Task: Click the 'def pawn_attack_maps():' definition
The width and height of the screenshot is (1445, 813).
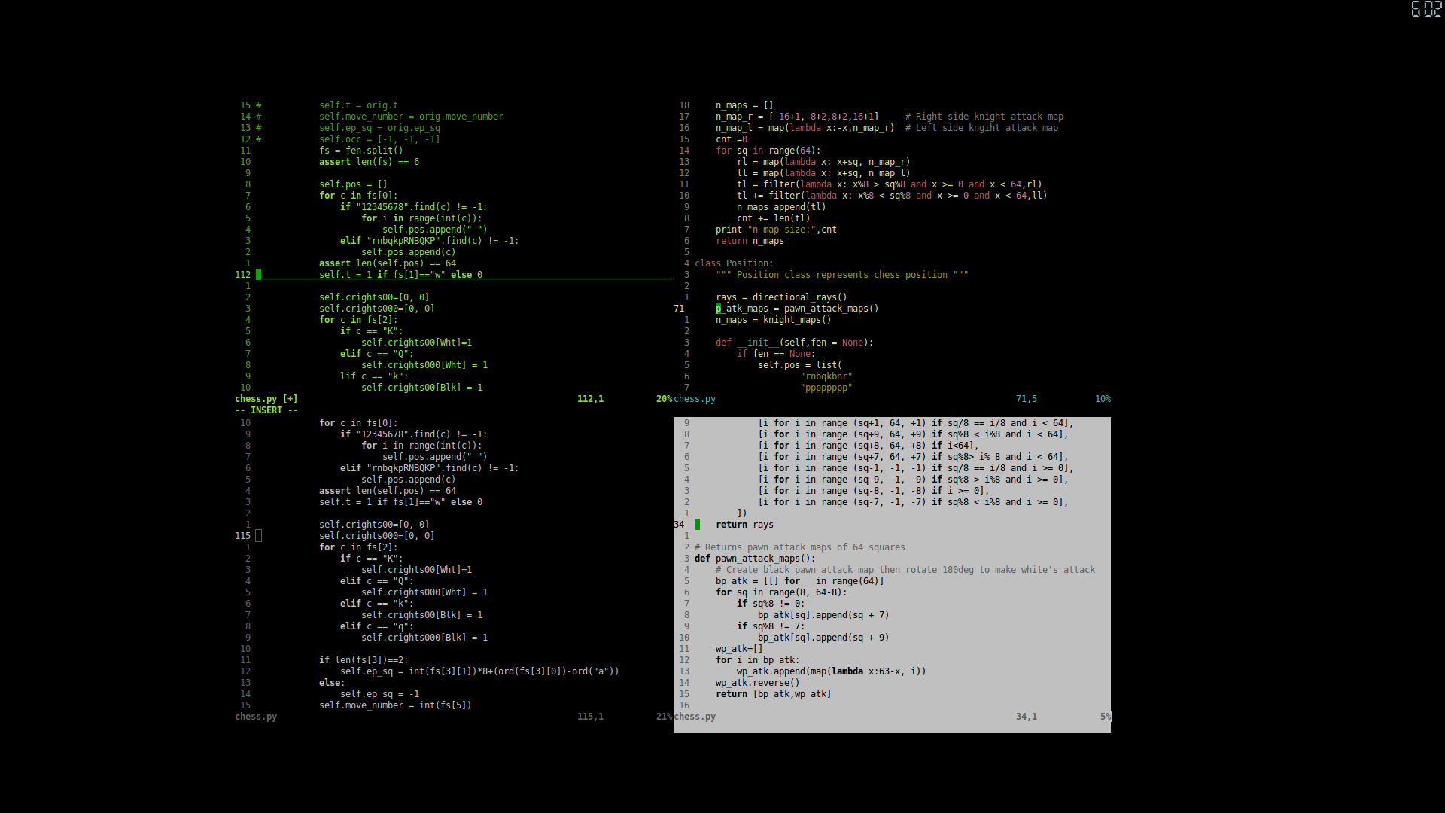Action: click(755, 559)
